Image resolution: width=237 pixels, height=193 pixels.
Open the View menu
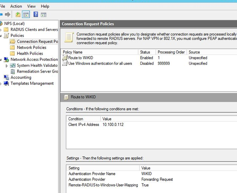pyautogui.click(x=31, y=6)
